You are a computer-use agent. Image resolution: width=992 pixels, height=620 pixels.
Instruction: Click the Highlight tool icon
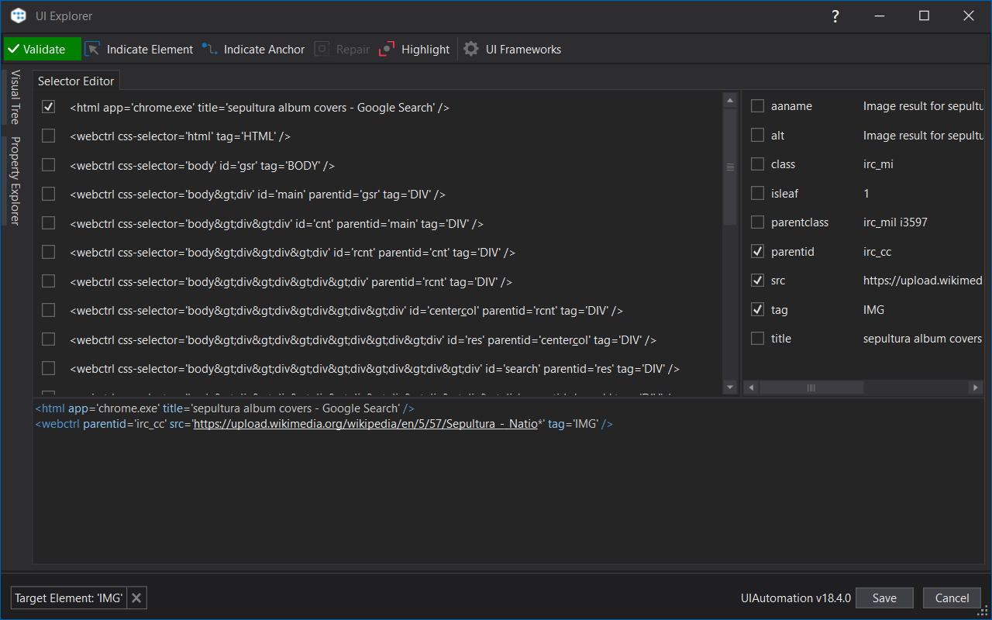tap(387, 50)
